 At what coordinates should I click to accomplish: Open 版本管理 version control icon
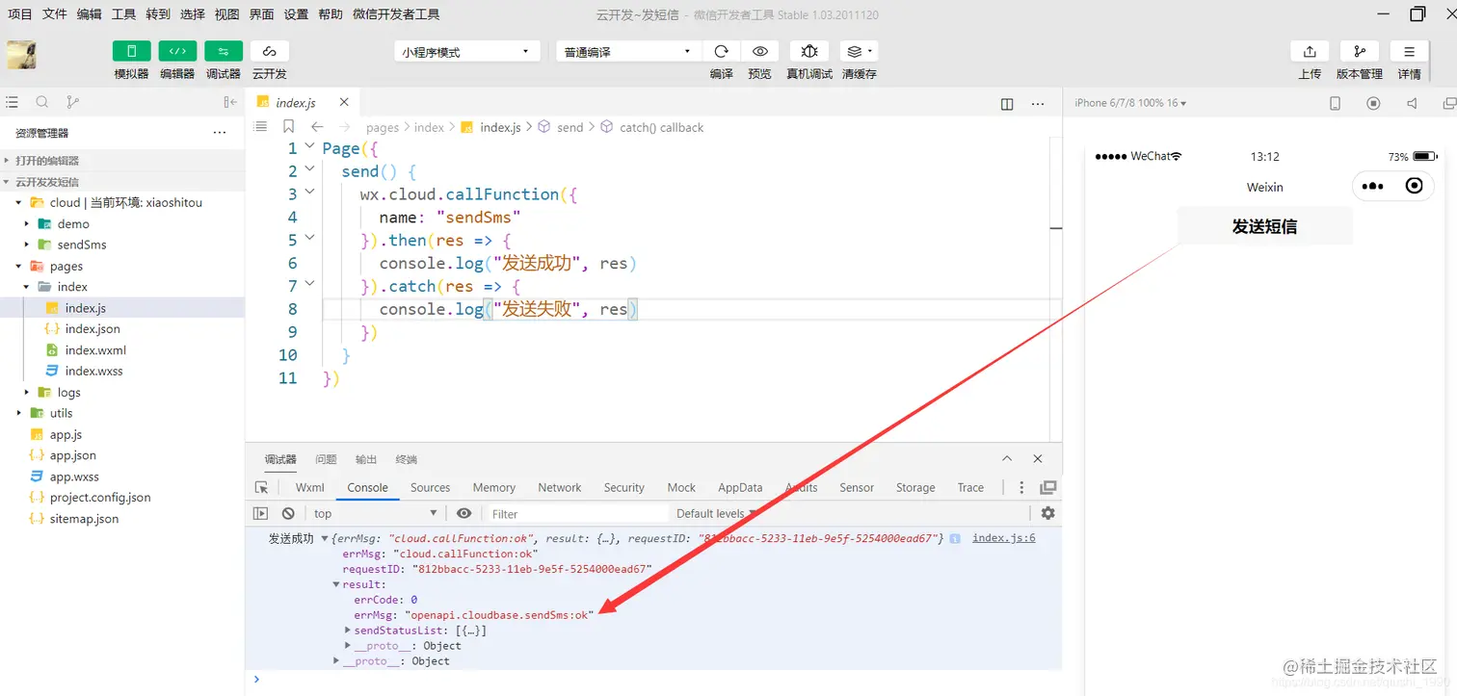tap(1359, 52)
